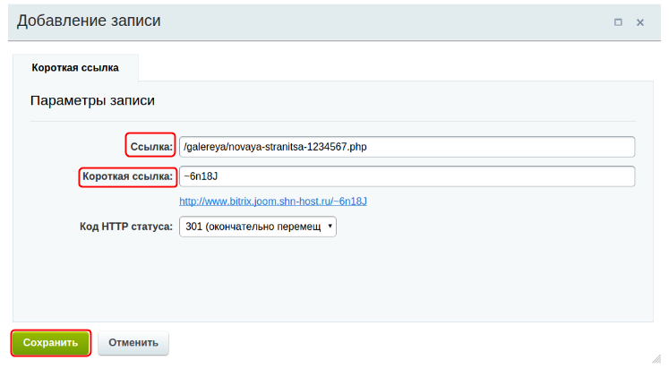Screen dimensions: 669x369
Task: Focus the Ссылка input field
Action: tap(407, 146)
